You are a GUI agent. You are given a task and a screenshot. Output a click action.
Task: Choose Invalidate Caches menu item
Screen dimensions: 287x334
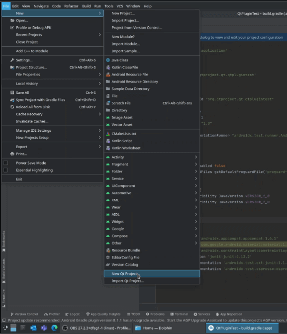(x=53, y=121)
